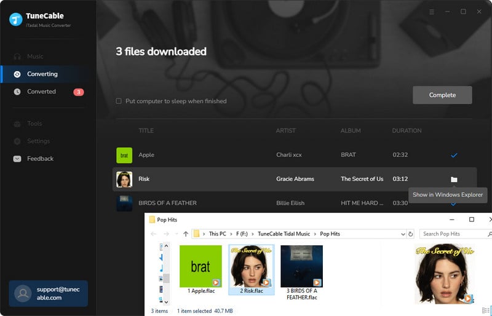
Task: Click the Apple track brat cover thumbnail
Action: [124, 156]
